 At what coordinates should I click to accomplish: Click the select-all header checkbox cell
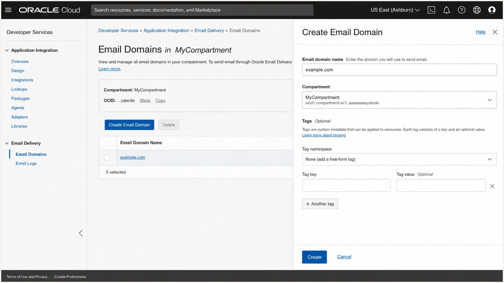pyautogui.click(x=108, y=143)
